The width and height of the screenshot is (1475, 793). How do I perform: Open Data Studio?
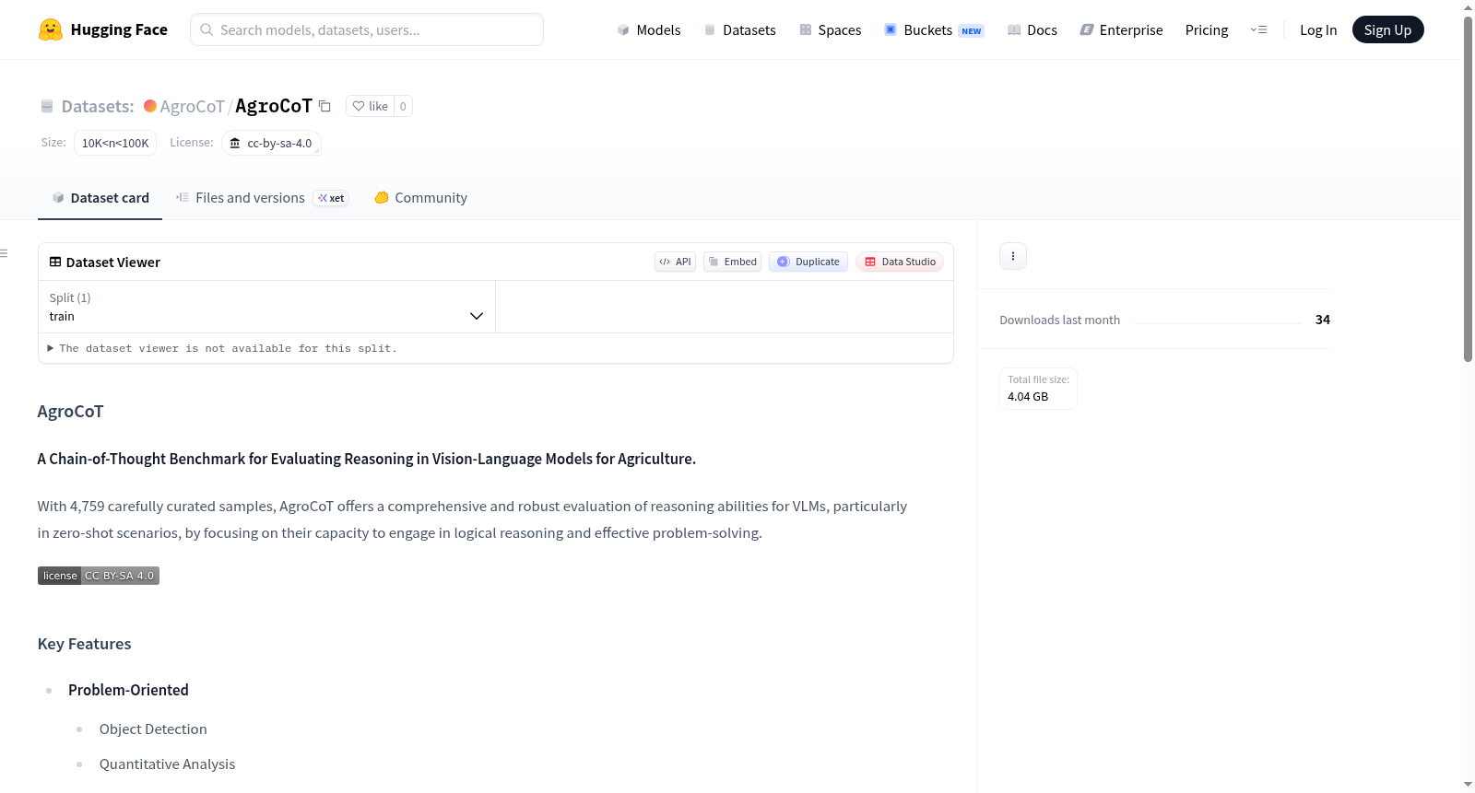[900, 262]
